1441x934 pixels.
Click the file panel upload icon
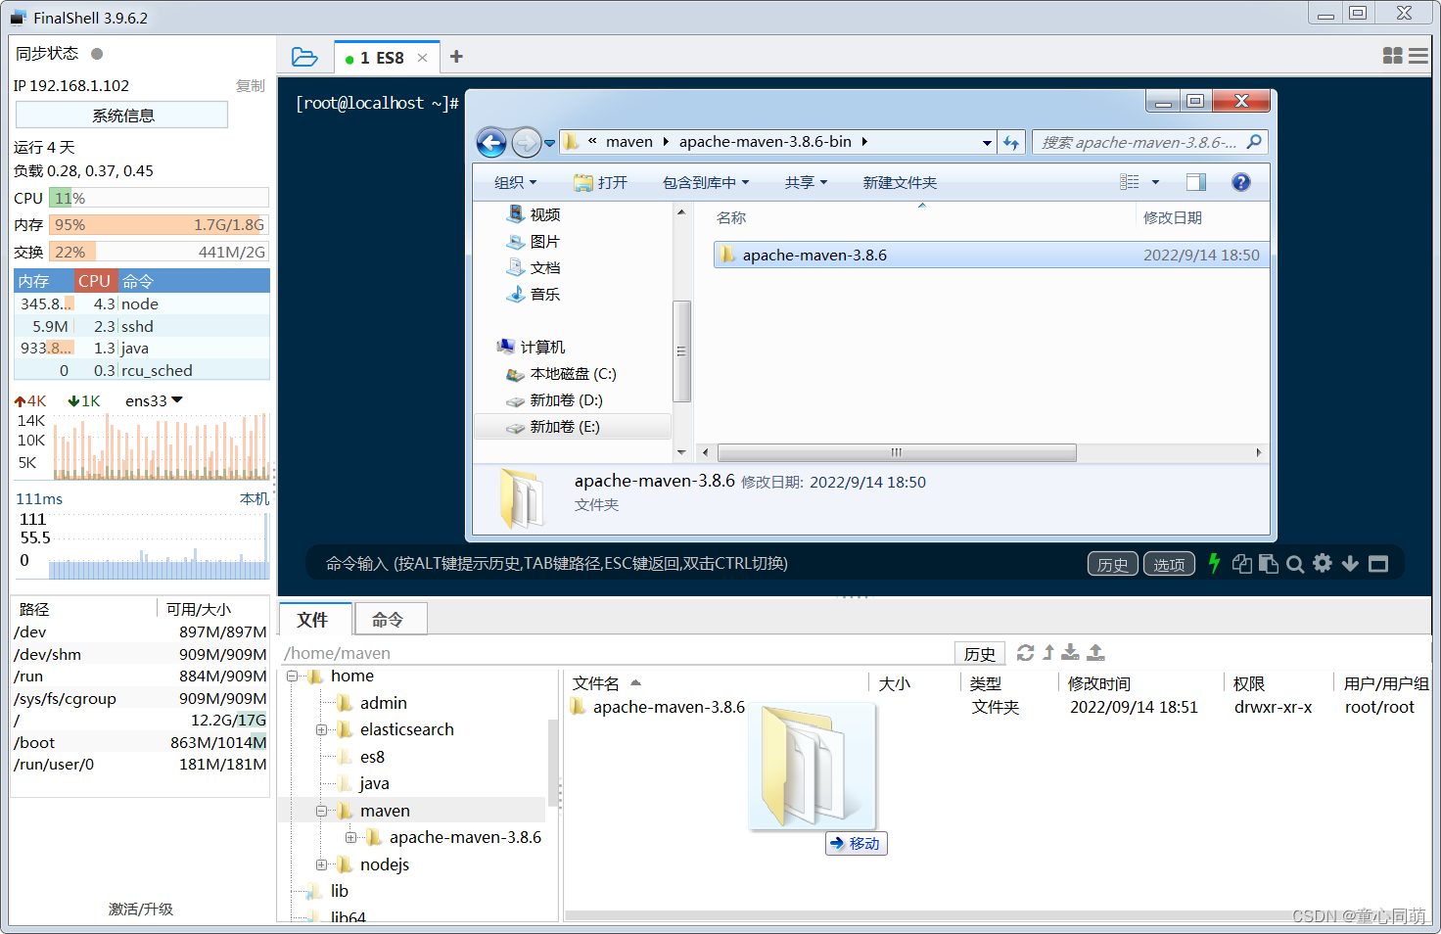[1096, 652]
